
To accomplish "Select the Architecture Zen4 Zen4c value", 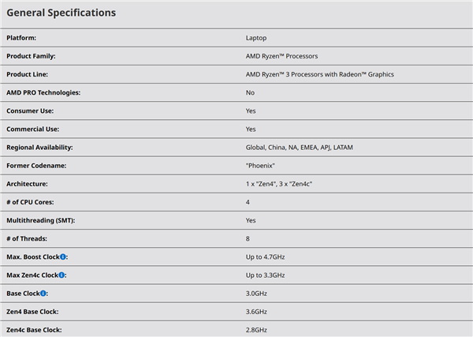I will [279, 184].
